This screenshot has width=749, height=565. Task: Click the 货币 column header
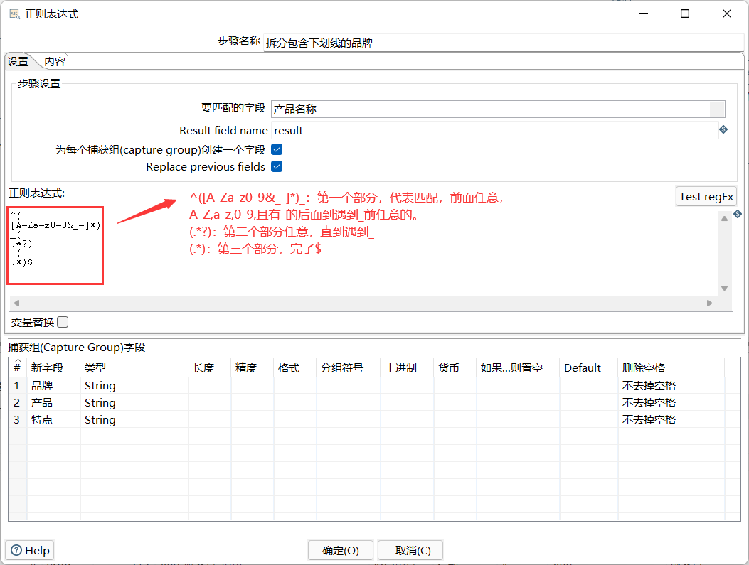(x=455, y=368)
